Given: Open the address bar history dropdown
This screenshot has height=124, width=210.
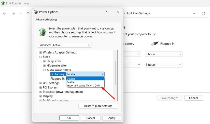Looking at the screenshot, I should point(194,13).
